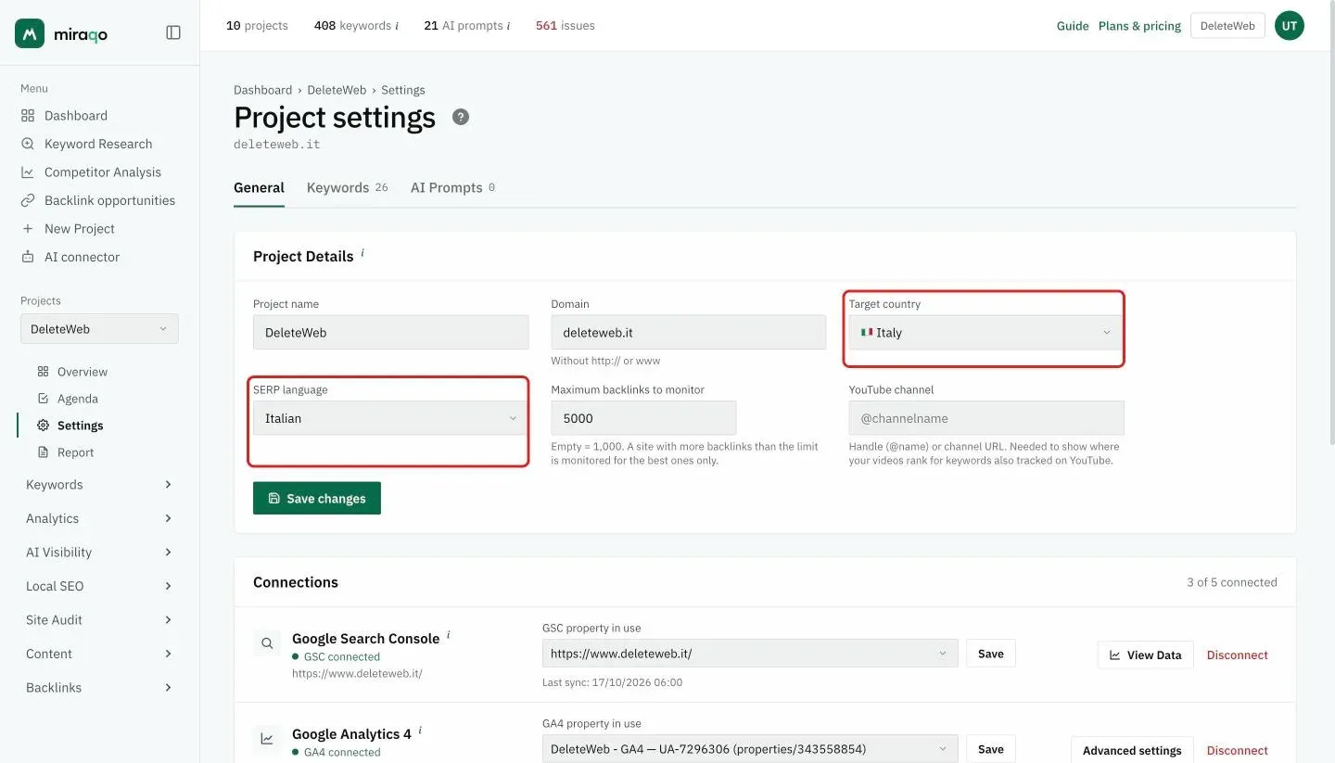The image size is (1335, 763).
Task: Click View Data for Google Search Console
Action: click(x=1146, y=655)
